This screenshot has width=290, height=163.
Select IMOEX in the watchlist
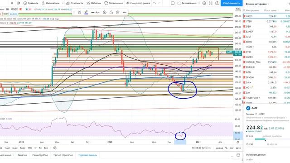click(x=266, y=57)
